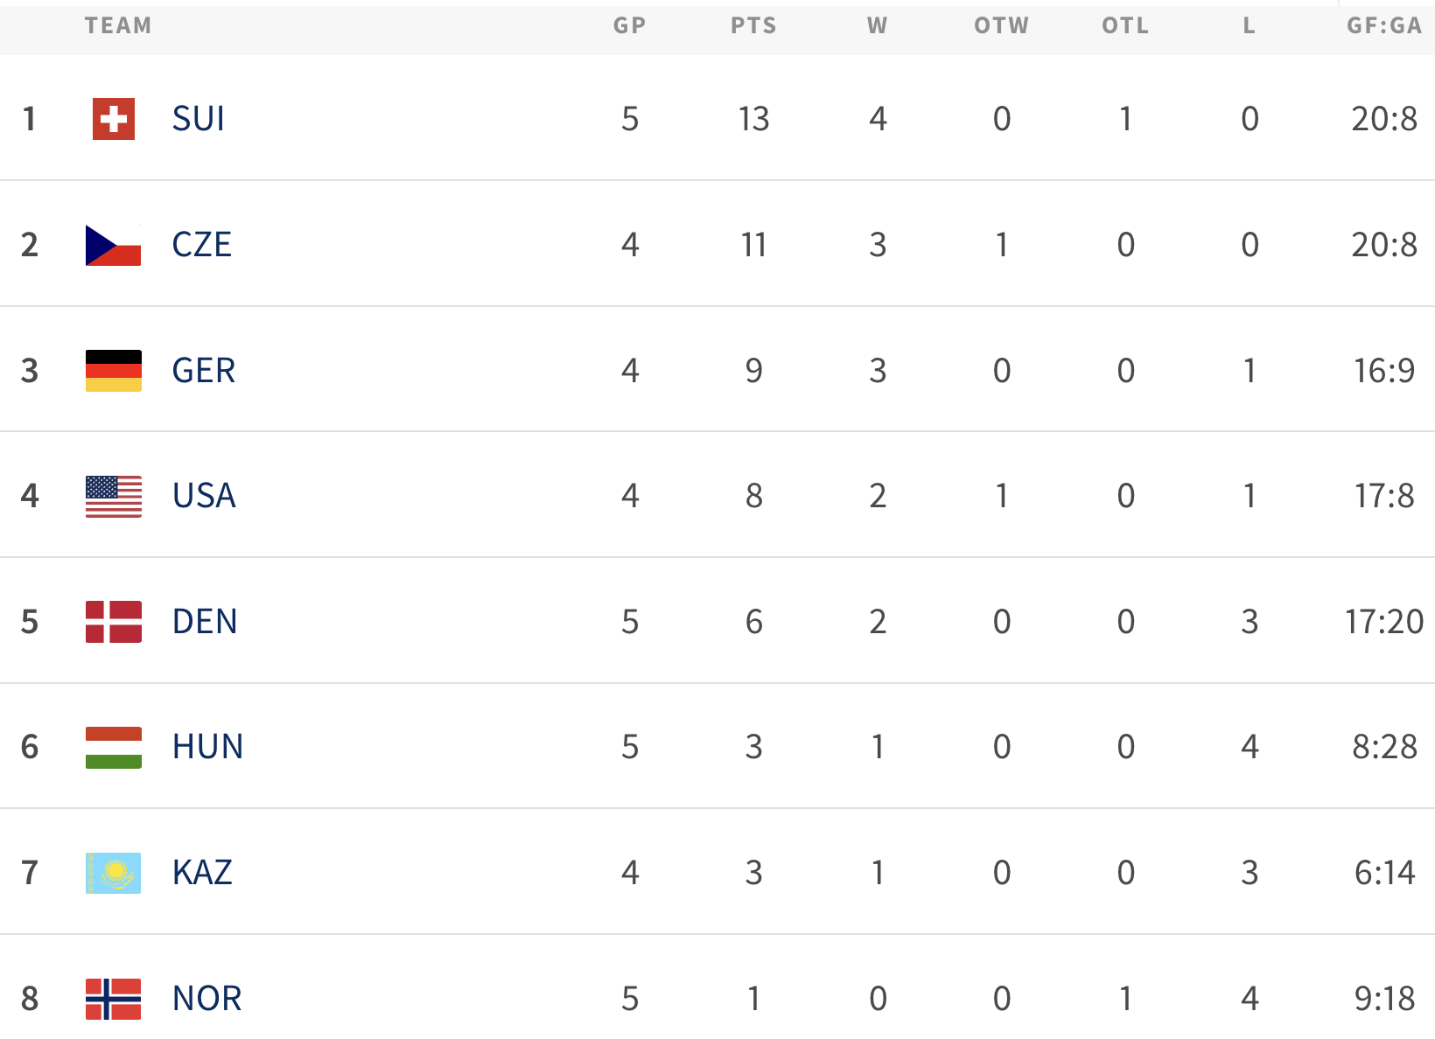Click the GP column header
The width and height of the screenshot is (1435, 1039).
629,26
